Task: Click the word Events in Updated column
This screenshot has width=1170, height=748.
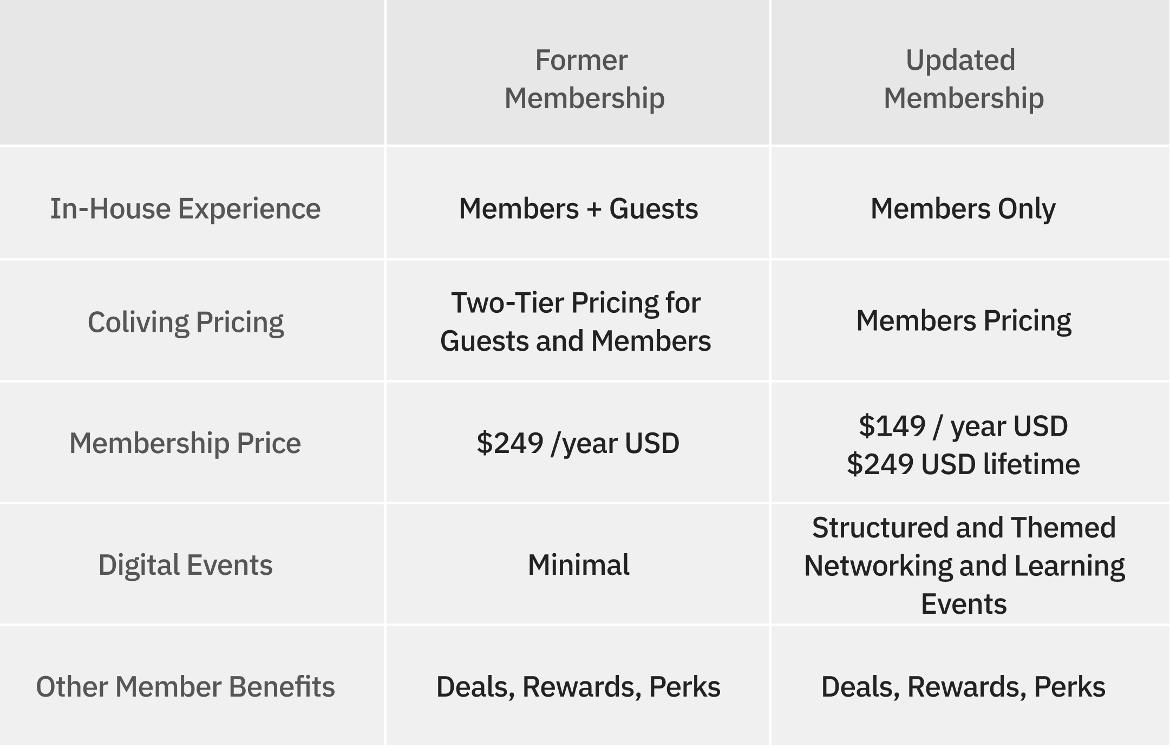Action: (x=964, y=603)
